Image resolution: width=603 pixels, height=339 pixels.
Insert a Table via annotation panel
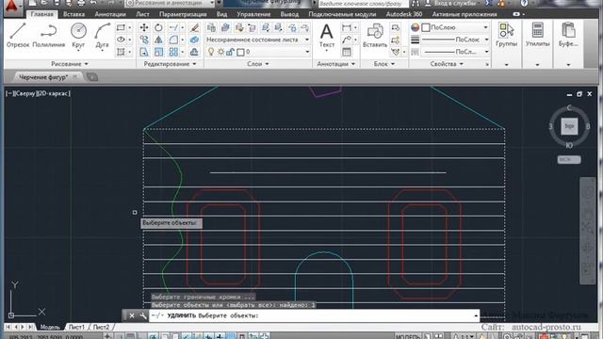pos(347,52)
